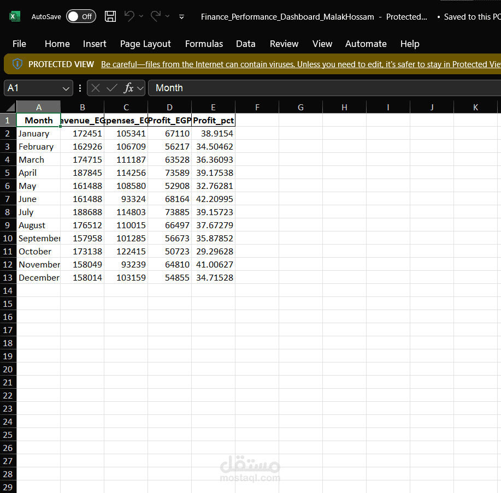Switch to the Home tab
The image size is (501, 493).
click(57, 44)
